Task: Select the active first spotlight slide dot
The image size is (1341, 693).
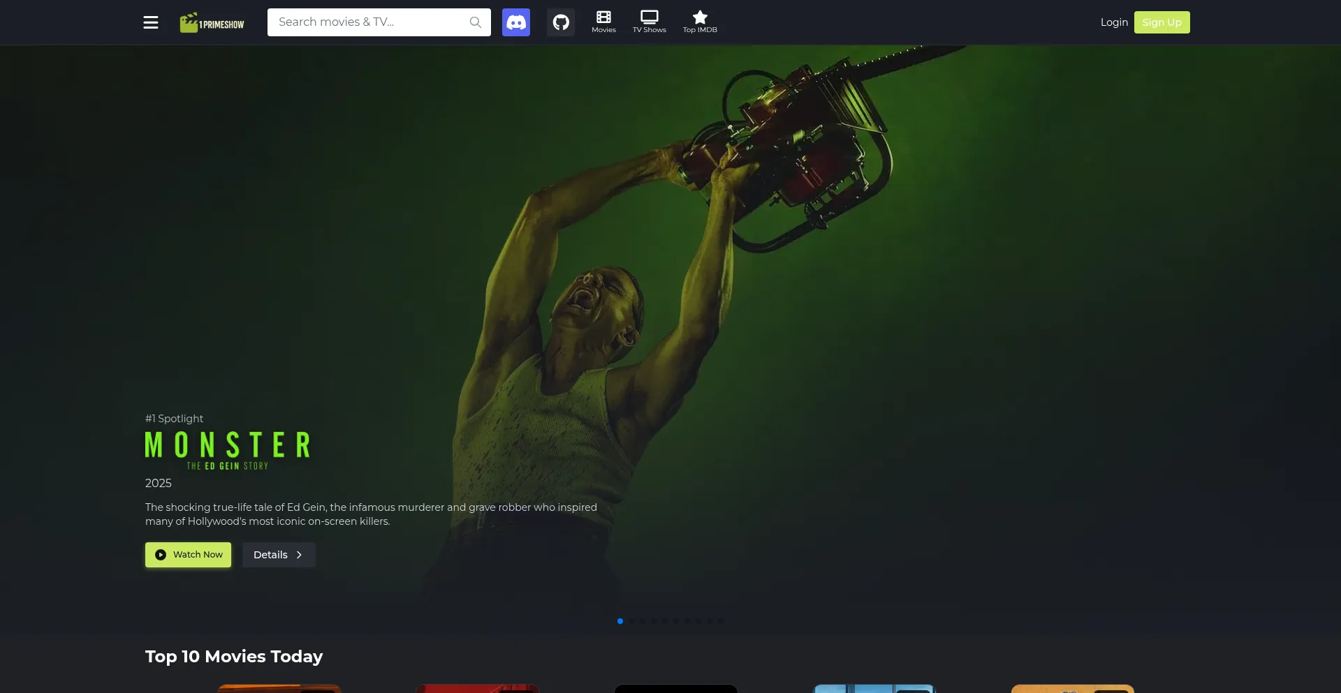Action: click(x=620, y=620)
